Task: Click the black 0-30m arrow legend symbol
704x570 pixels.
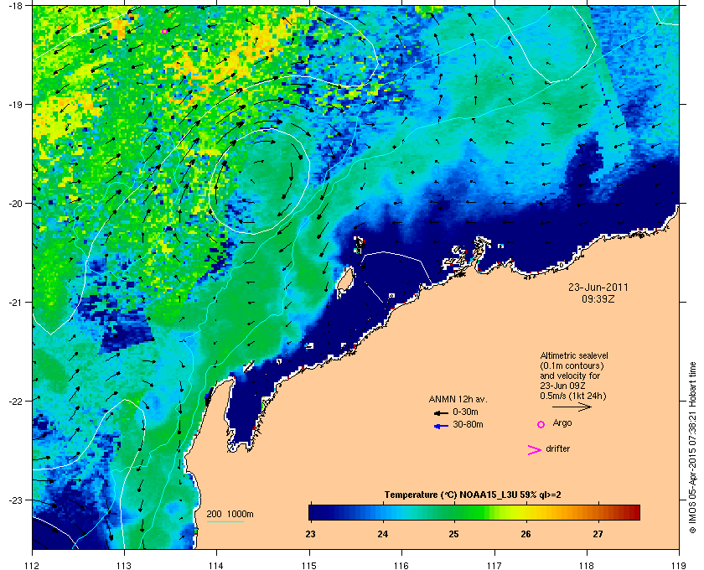Action: click(x=441, y=412)
